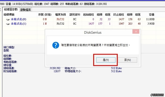
Task: Click the blue question mark icon
Action: pyautogui.click(x=56, y=45)
